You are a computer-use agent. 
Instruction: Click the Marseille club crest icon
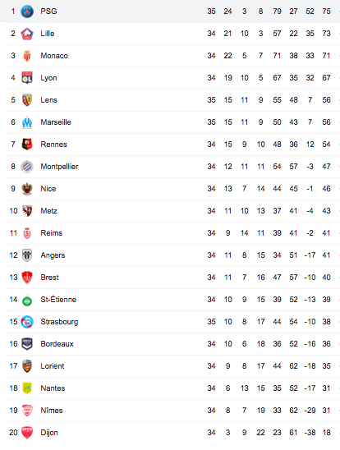click(27, 122)
